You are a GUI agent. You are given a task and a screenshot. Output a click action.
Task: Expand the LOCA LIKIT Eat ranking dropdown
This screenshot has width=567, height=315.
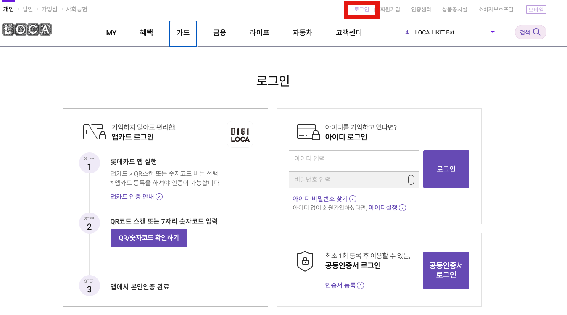[493, 32]
